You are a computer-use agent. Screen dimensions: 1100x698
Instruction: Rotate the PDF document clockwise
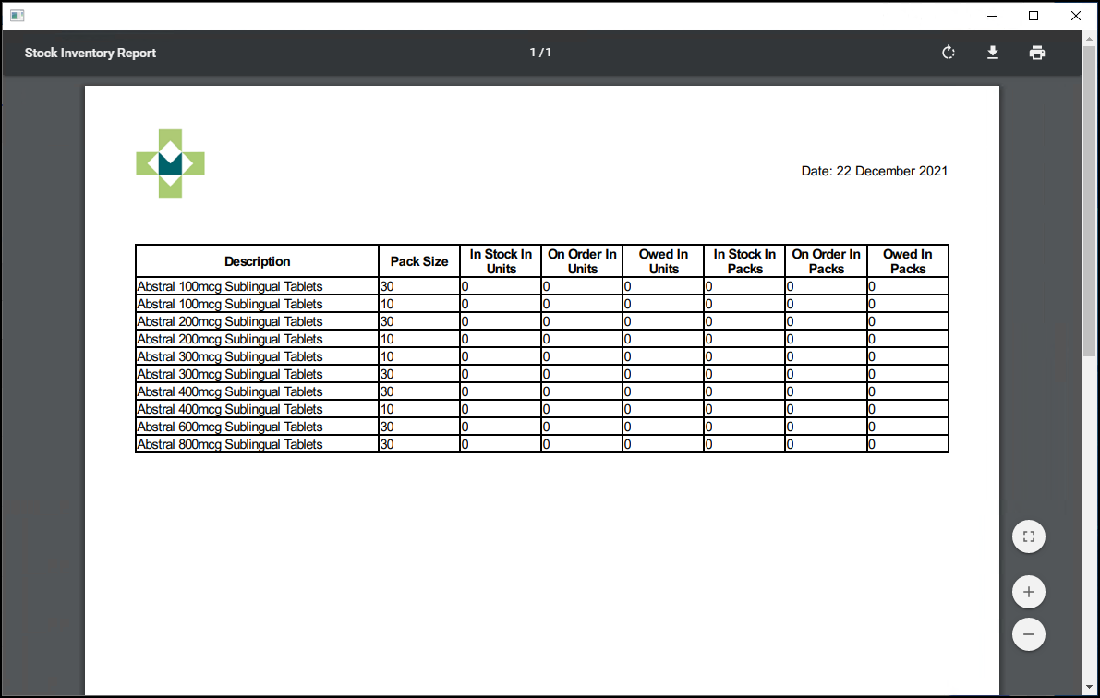click(948, 53)
